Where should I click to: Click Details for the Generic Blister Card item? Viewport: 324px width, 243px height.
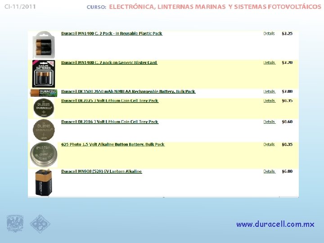pyautogui.click(x=270, y=63)
